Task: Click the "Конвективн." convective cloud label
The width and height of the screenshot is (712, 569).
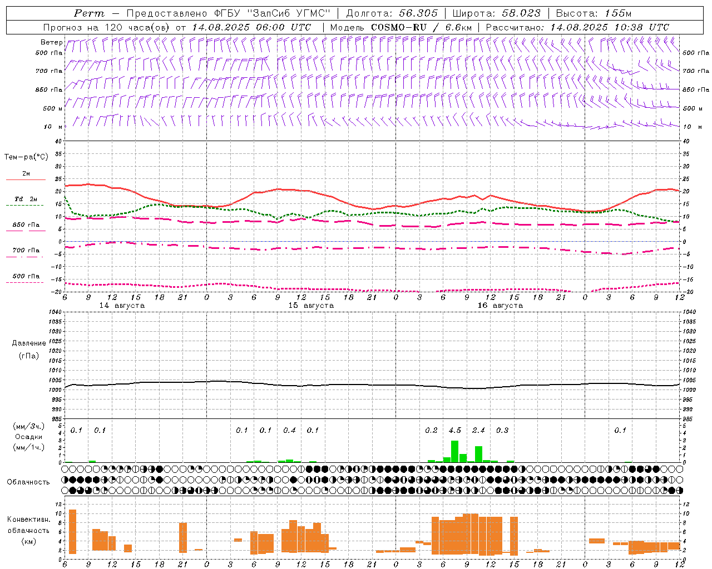Action: [28, 520]
